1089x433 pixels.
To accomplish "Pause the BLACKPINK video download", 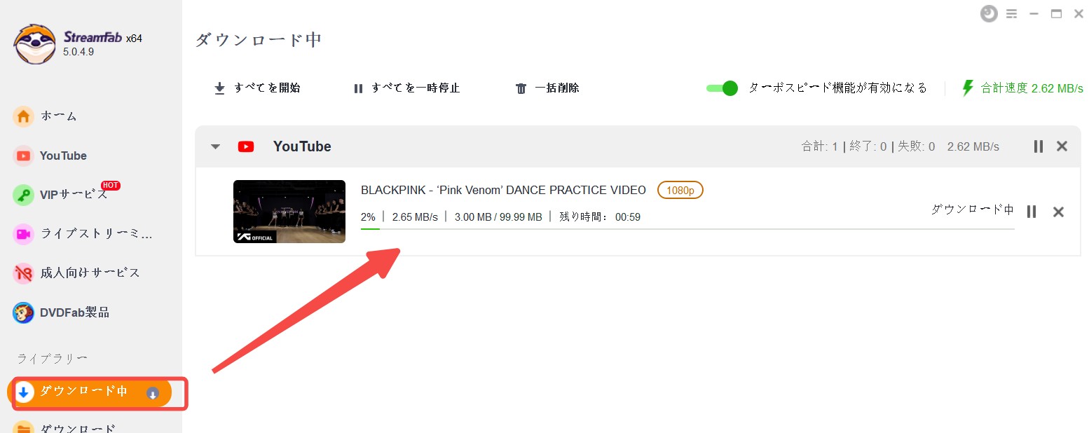I will tap(1031, 212).
